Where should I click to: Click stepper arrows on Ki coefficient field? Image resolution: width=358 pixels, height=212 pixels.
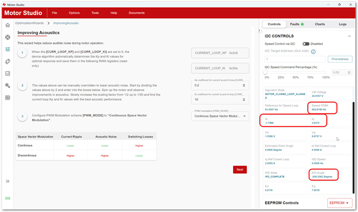[244, 100]
